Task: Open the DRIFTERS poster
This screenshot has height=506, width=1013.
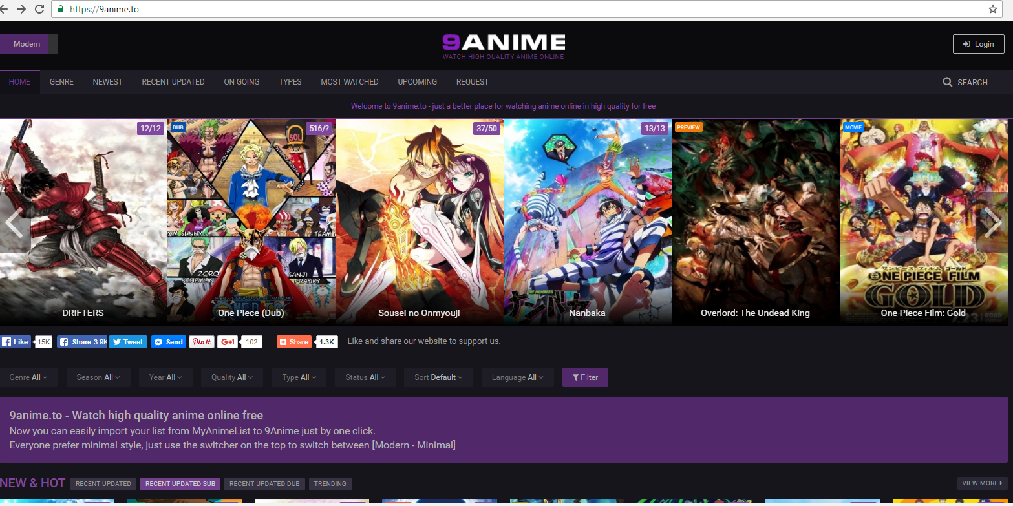Action: tap(83, 222)
